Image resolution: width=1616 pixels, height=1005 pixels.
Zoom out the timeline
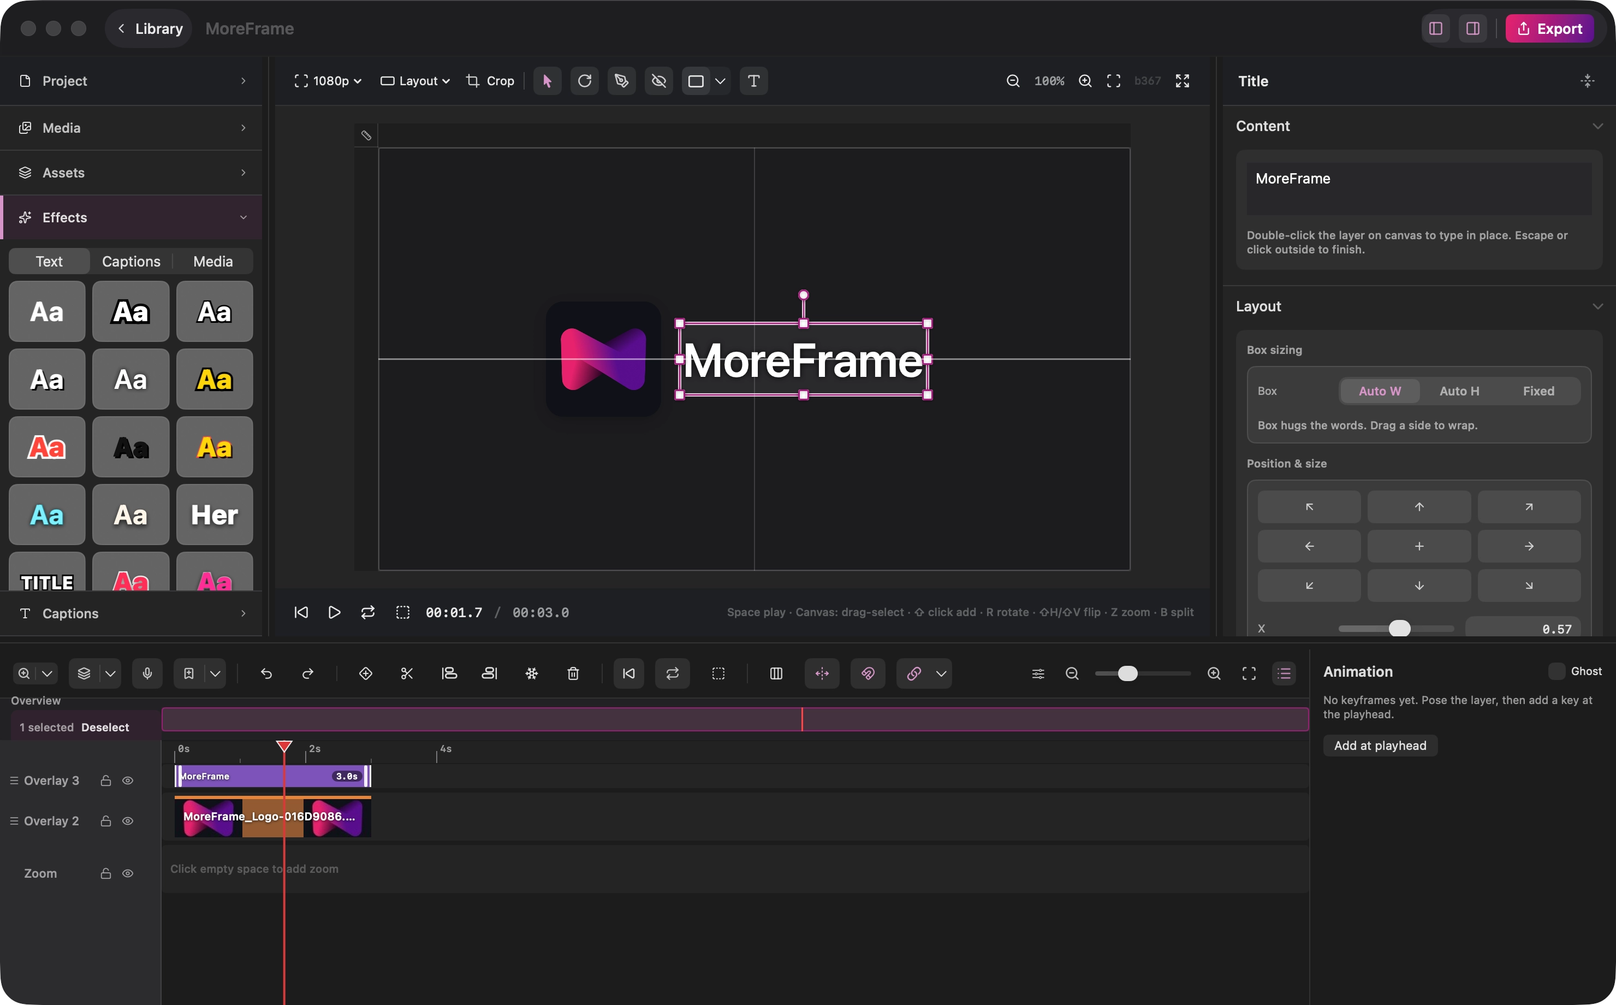tap(1072, 673)
